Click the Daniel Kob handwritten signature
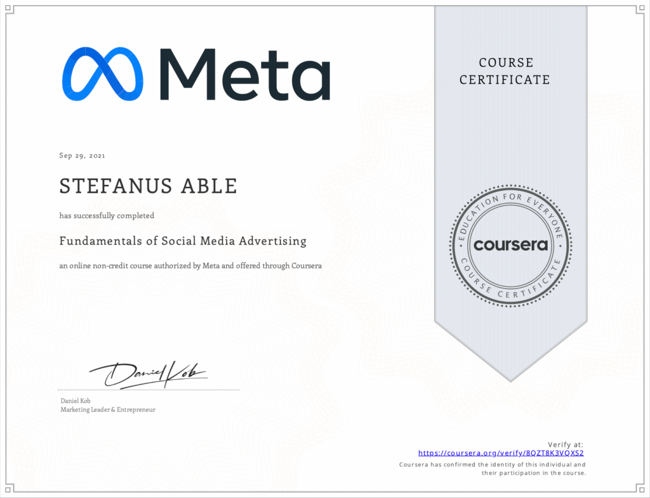Image resolution: width=650 pixels, height=498 pixels. (149, 375)
